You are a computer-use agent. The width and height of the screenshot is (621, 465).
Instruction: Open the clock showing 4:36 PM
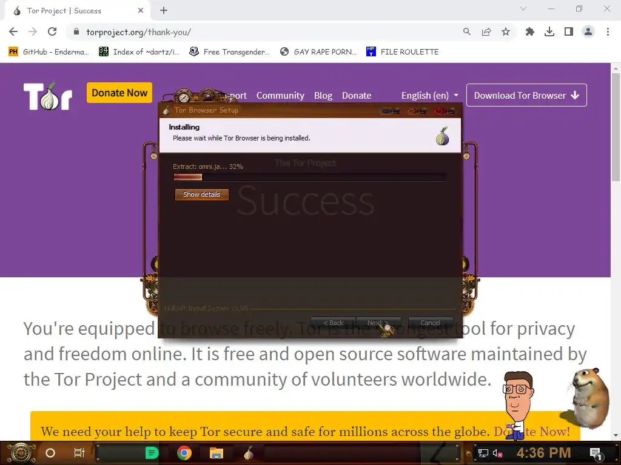[x=543, y=452]
